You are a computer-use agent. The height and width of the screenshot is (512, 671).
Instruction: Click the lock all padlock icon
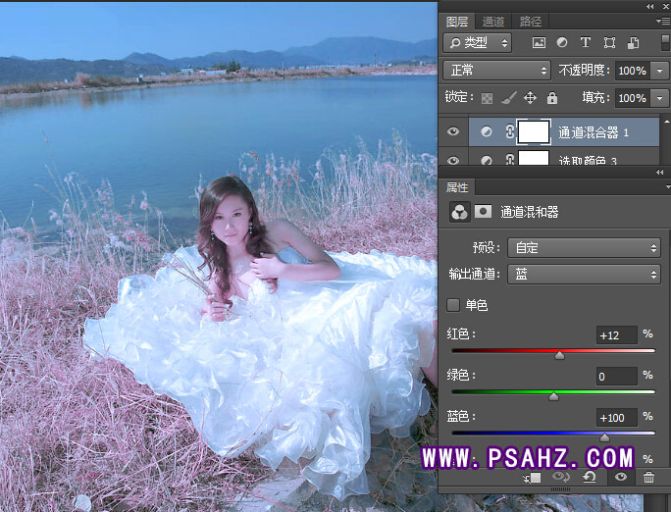[551, 98]
